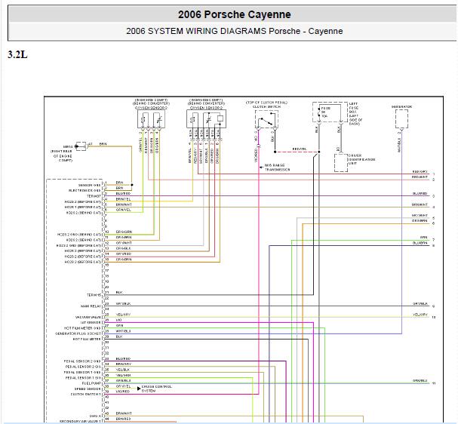Click the Generator Plug Socket pin label
This screenshot has width=458, height=424.
[x=78, y=333]
